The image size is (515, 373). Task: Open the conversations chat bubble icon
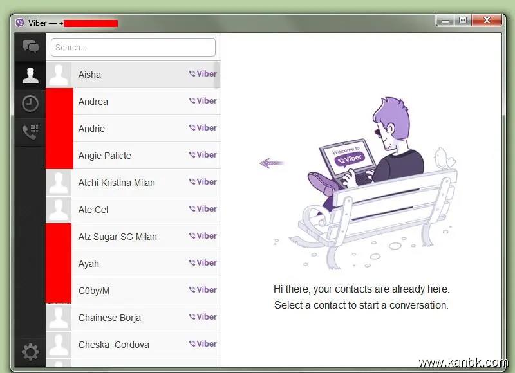tap(30, 46)
